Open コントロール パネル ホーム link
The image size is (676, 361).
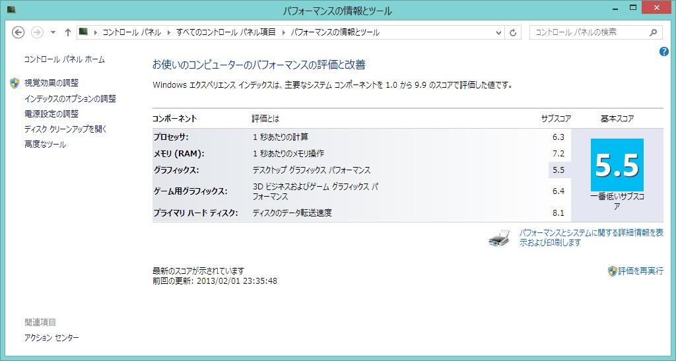click(x=64, y=59)
